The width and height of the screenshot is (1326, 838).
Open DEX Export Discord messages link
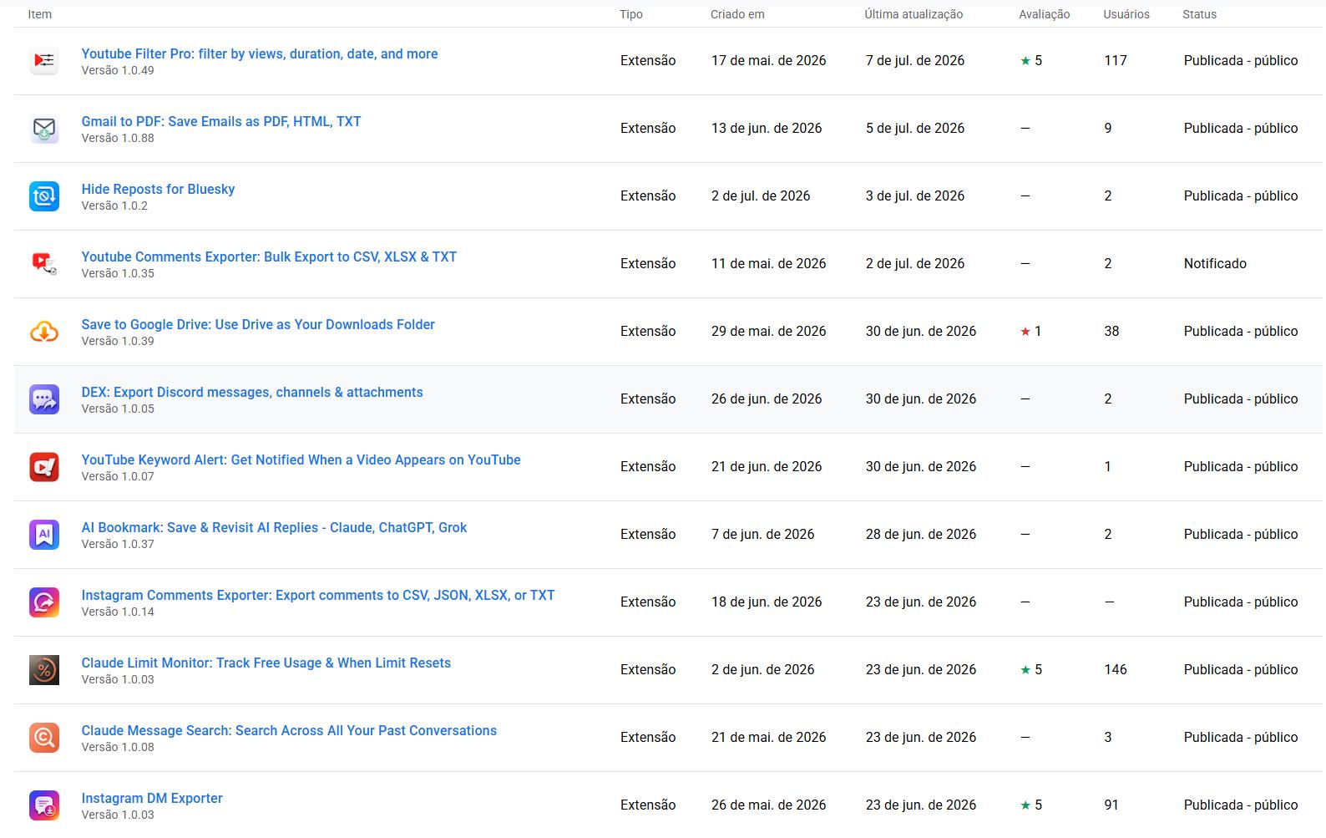[x=252, y=392]
